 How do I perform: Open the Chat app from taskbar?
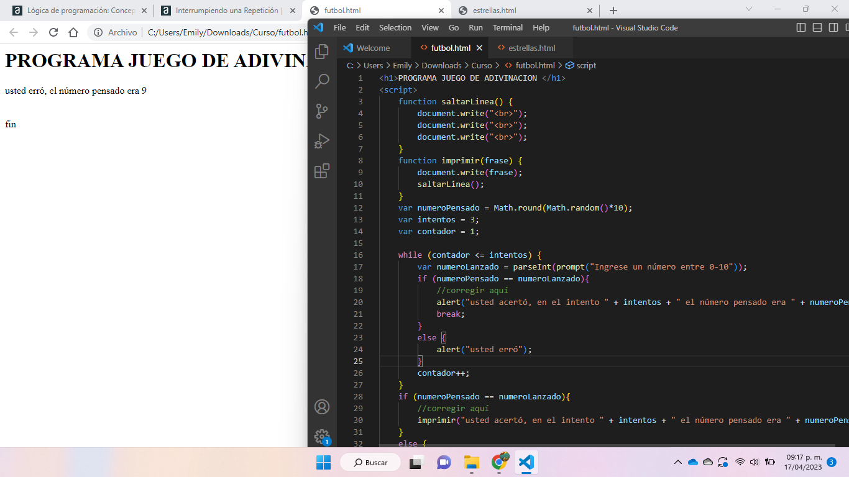444,463
